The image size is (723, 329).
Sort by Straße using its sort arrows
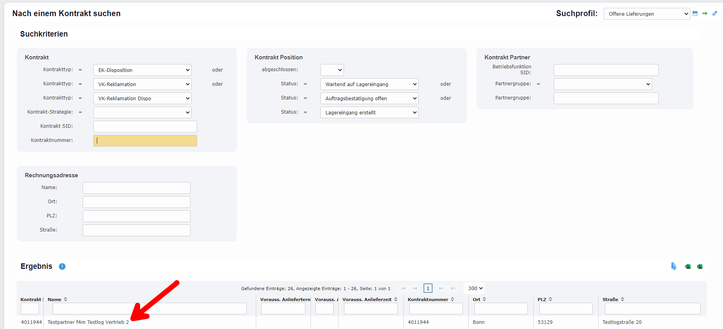[623, 300]
